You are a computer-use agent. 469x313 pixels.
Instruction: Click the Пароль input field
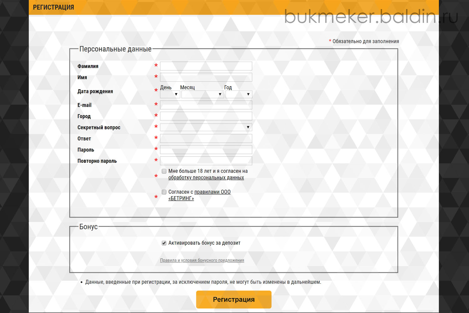pos(206,150)
